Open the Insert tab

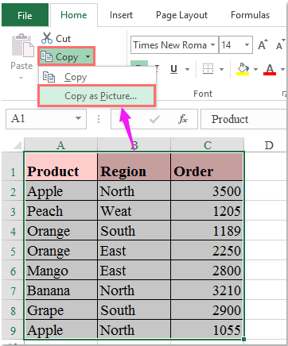(121, 15)
